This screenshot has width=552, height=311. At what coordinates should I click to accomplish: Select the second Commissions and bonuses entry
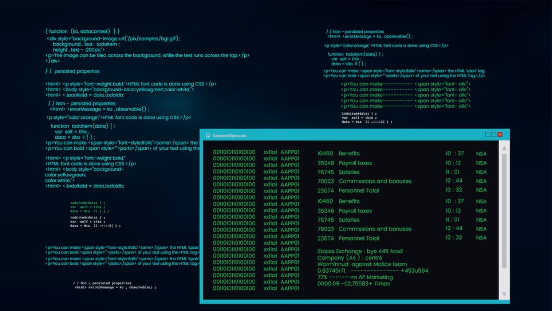[x=374, y=229]
